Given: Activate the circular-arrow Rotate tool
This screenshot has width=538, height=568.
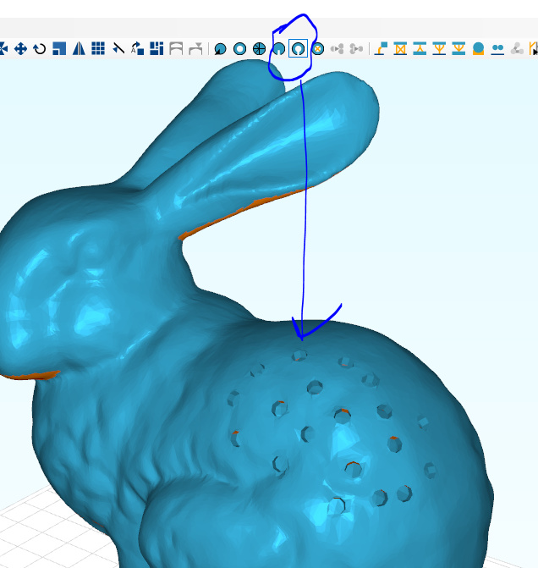Looking at the screenshot, I should [x=40, y=48].
